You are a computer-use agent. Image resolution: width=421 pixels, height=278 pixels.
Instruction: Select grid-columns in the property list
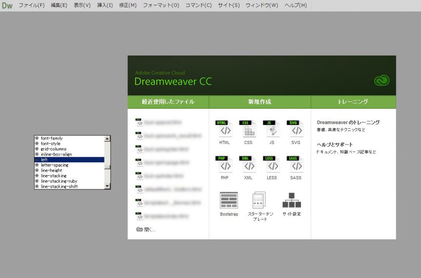pyautogui.click(x=69, y=149)
